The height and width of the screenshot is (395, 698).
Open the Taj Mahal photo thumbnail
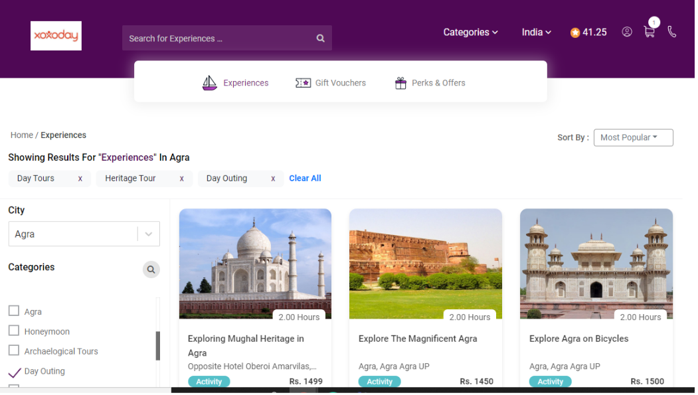pyautogui.click(x=256, y=265)
